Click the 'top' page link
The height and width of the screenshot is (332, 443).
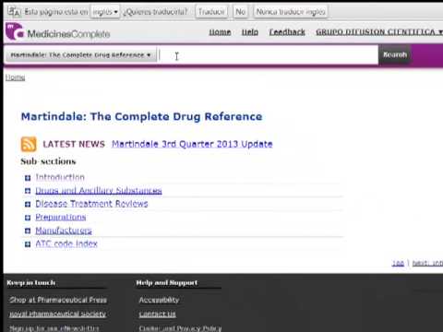pyautogui.click(x=398, y=263)
